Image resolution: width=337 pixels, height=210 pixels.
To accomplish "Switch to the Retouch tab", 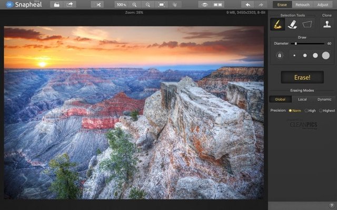I will point(302,4).
